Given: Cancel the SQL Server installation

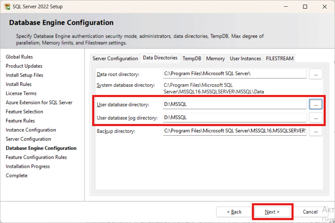Looking at the screenshot, I should tap(310, 212).
